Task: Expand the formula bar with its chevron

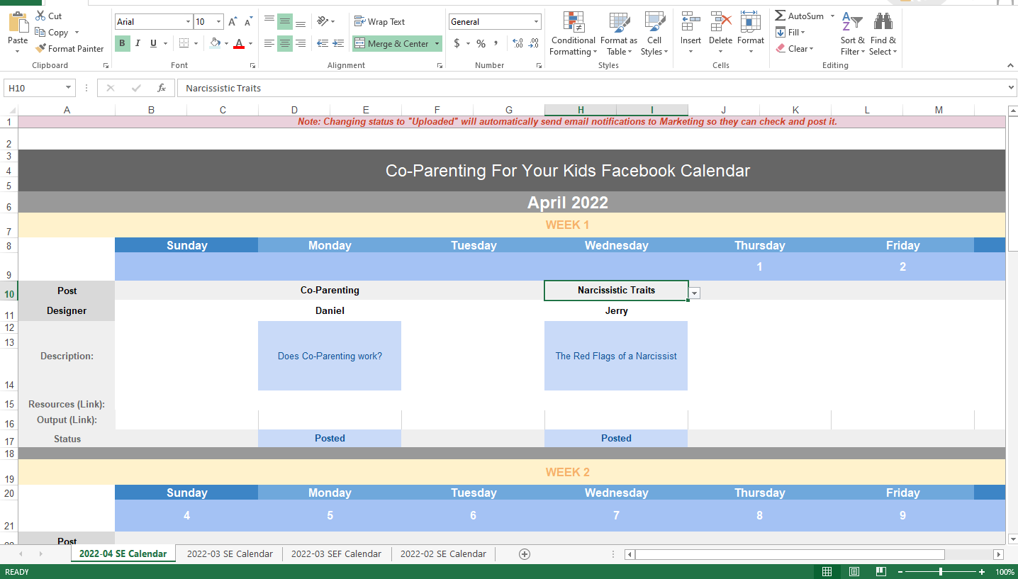Action: tap(1012, 88)
